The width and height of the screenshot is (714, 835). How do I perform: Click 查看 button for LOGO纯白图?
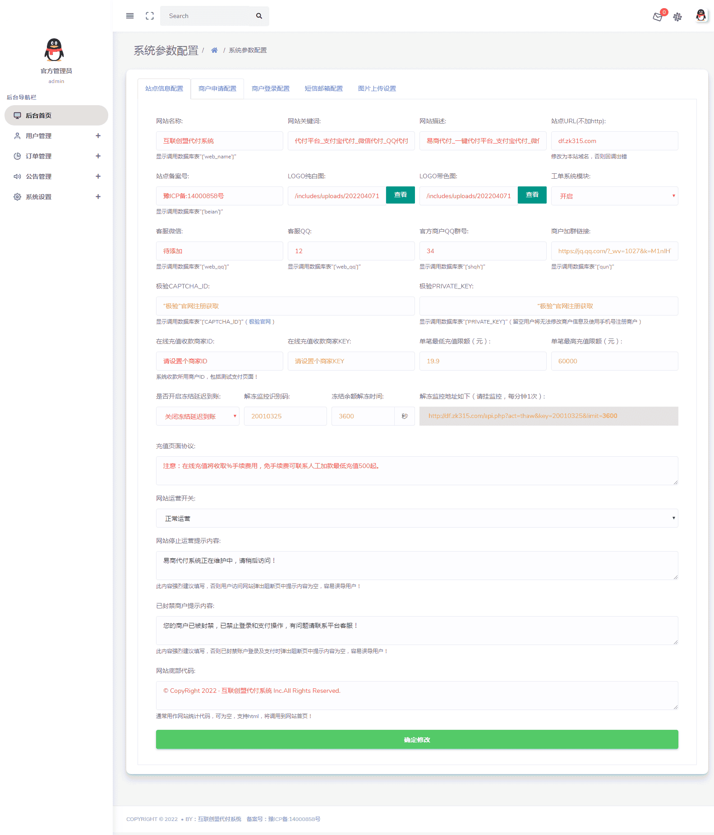(x=400, y=195)
